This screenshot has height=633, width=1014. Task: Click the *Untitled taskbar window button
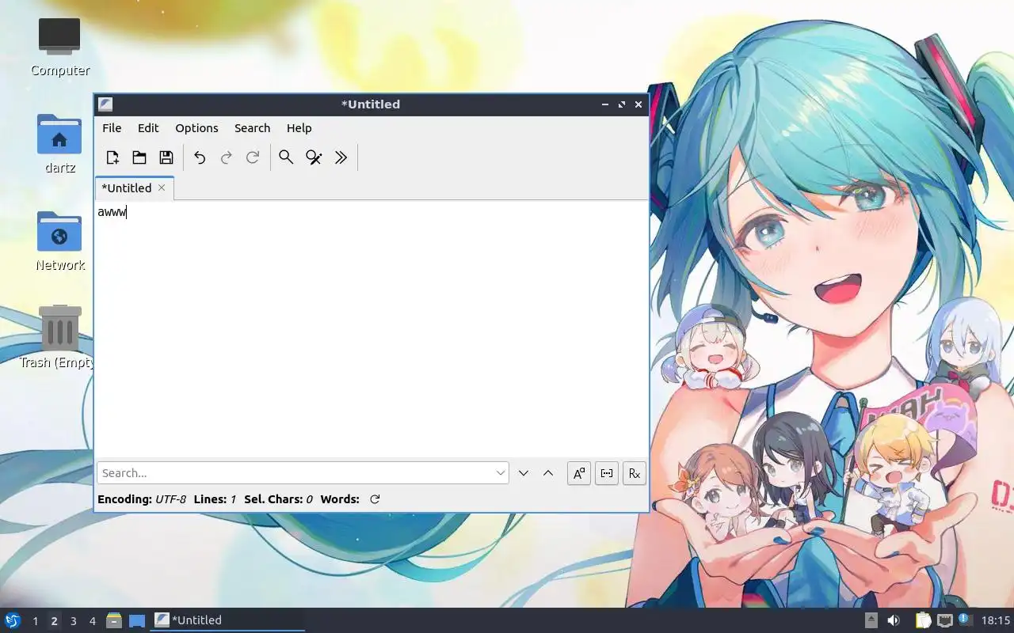click(x=227, y=620)
